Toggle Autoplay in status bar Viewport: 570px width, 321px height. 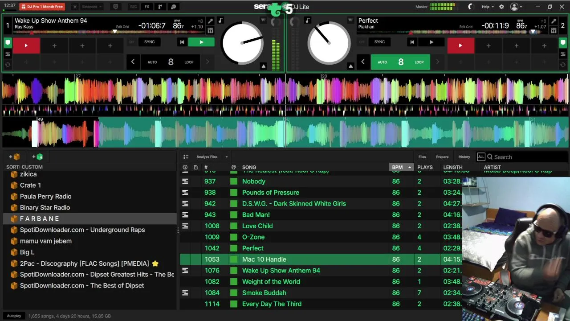coord(14,316)
